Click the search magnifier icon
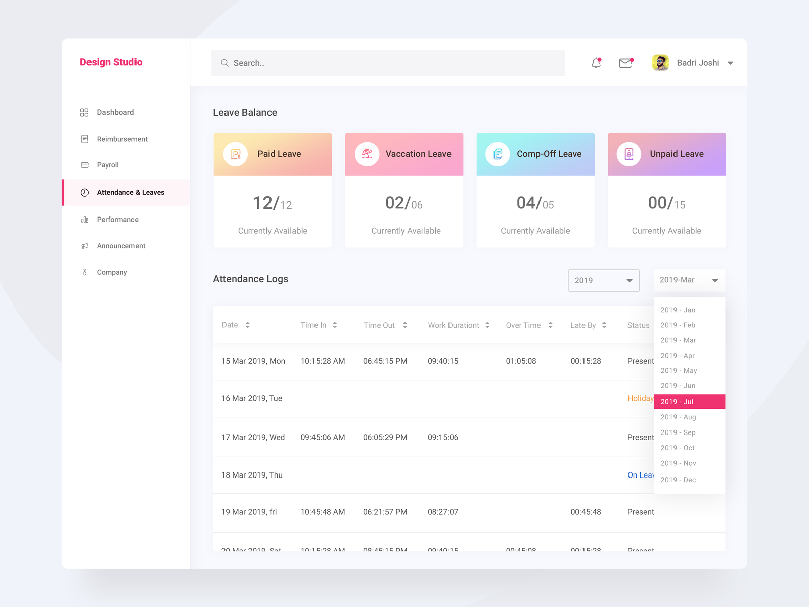The height and width of the screenshot is (607, 809). click(225, 63)
